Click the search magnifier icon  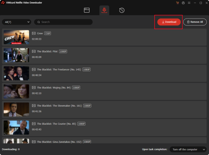(39, 22)
